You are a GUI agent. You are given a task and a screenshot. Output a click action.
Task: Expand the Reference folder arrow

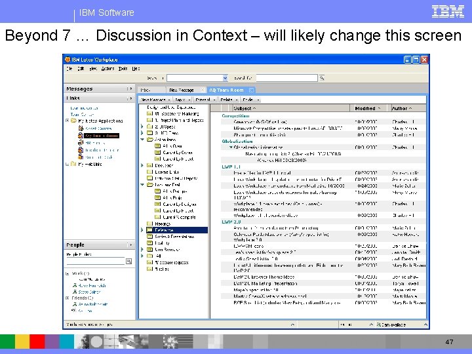pyautogui.click(x=142, y=230)
